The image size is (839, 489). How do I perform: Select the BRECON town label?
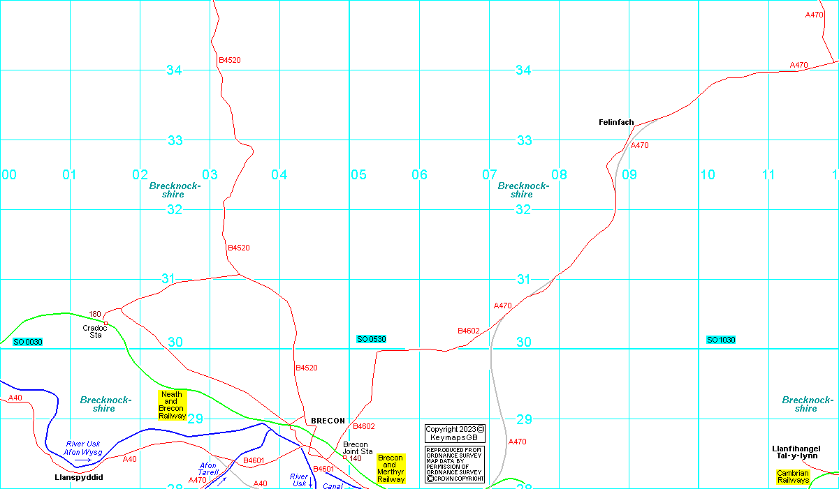[x=328, y=421]
